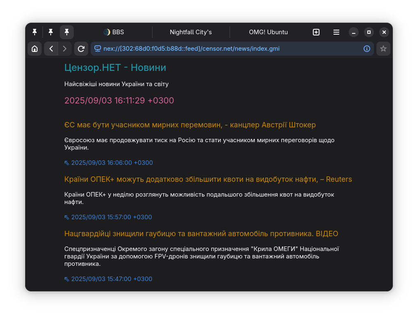Open the hamburger main menu

pos(336,32)
